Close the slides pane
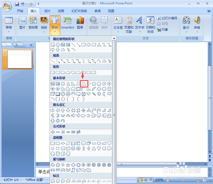 click(x=31, y=45)
